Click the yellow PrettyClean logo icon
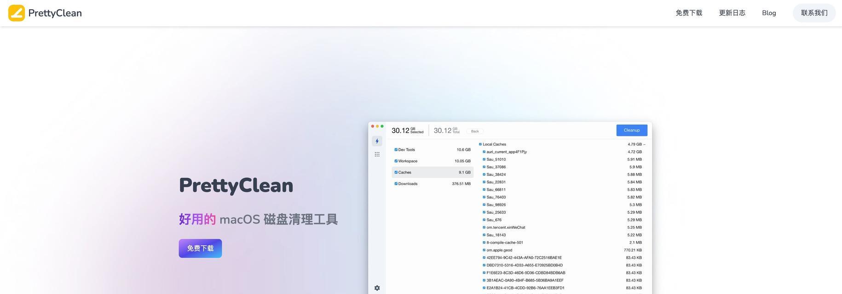This screenshot has height=294, width=842. tap(17, 13)
